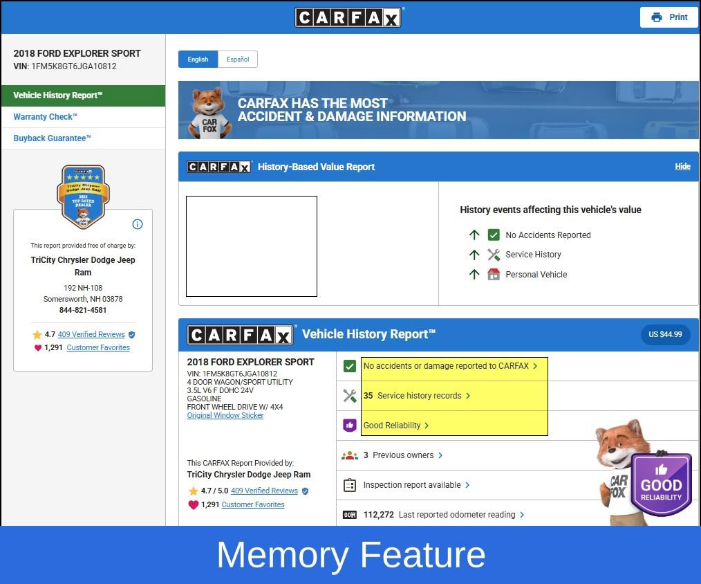Click the inspection report clipboard icon
The width and height of the screenshot is (701, 584).
[x=350, y=485]
